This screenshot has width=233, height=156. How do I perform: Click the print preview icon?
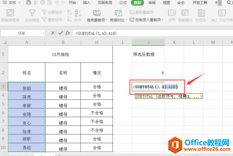pos(50,2)
